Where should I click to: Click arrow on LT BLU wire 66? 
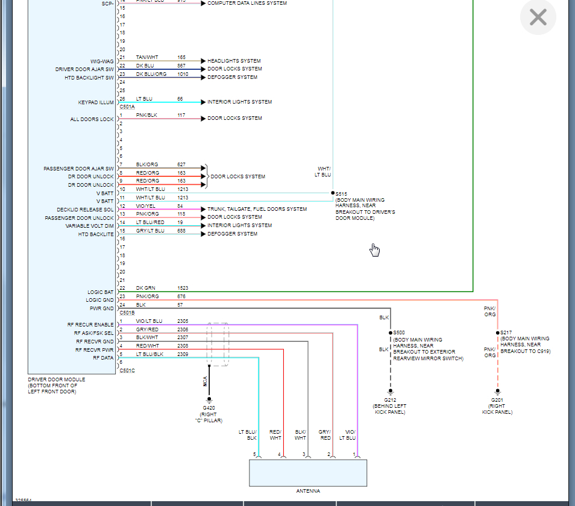point(203,102)
